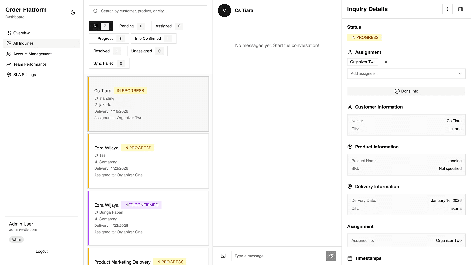Open the three-dot menu in Inquiry Details
The height and width of the screenshot is (265, 471).
447,9
